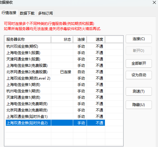Viewport: 158px width, 147px height.
Task: Click the 状态 column header
Action: point(62,39)
